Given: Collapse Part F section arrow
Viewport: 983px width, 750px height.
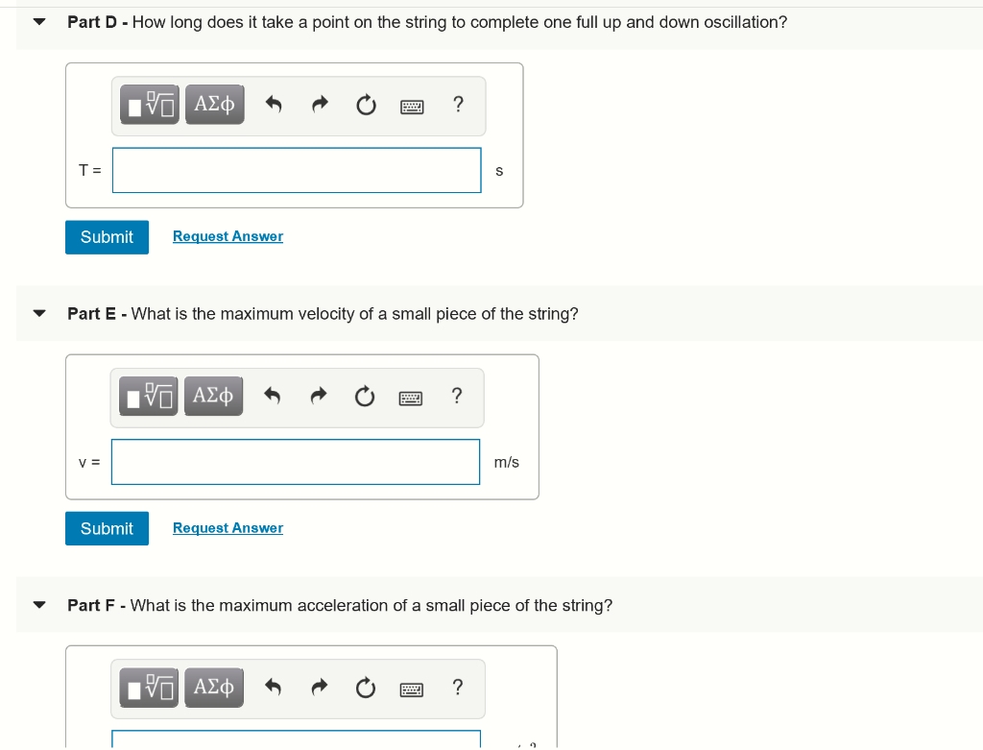Looking at the screenshot, I should click(x=39, y=605).
